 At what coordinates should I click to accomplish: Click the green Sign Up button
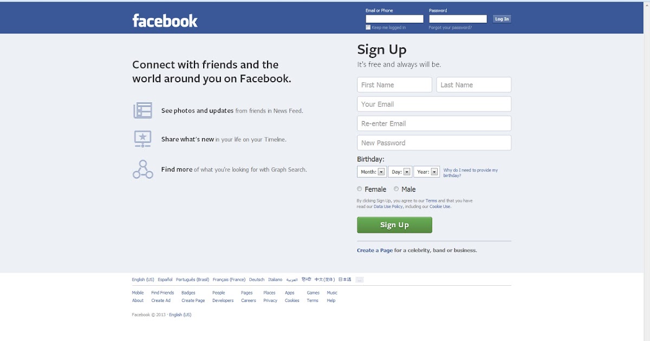[x=394, y=225]
